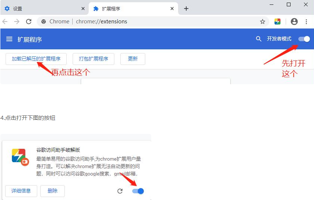Viewport: 314px width, 200px height.
Task: Close the 设置 tab
Action: pyautogui.click(x=83, y=9)
